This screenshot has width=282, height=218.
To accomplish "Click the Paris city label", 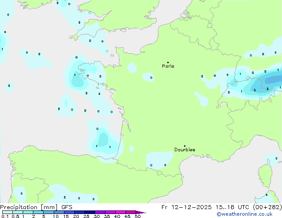I will click(168, 66).
